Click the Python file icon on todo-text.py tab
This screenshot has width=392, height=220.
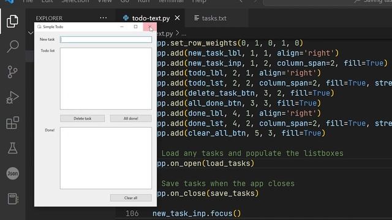[x=126, y=18]
